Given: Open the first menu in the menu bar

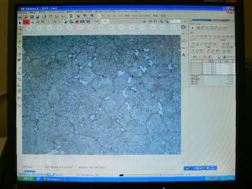Looking at the screenshot, I should tap(22, 13).
